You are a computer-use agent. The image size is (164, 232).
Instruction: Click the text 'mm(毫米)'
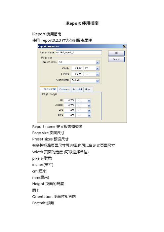tap(41, 177)
